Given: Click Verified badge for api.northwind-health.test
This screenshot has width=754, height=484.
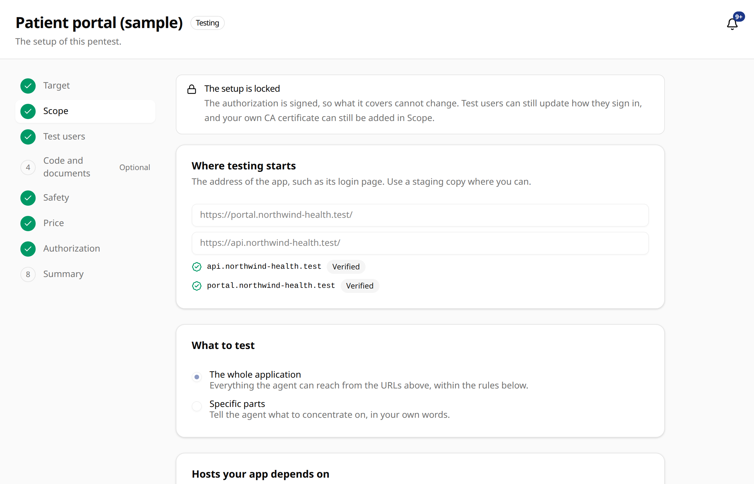Looking at the screenshot, I should (346, 267).
